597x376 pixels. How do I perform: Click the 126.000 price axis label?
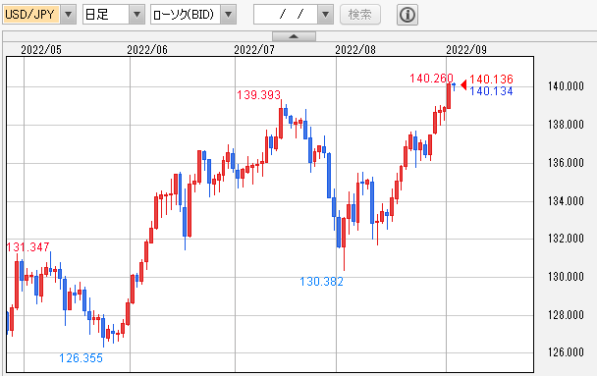[566, 352]
